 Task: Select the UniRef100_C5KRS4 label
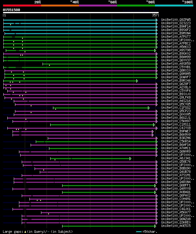point(176,141)
